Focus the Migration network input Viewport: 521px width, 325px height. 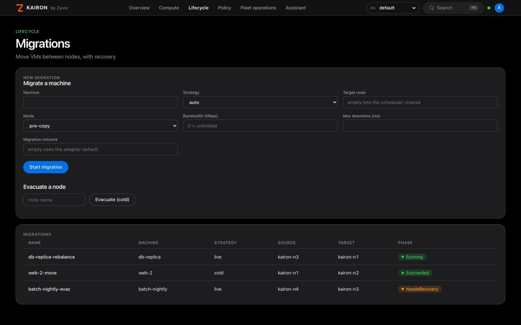coord(101,149)
